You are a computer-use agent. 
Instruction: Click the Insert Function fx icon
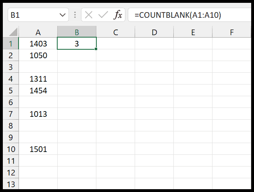tap(118, 15)
